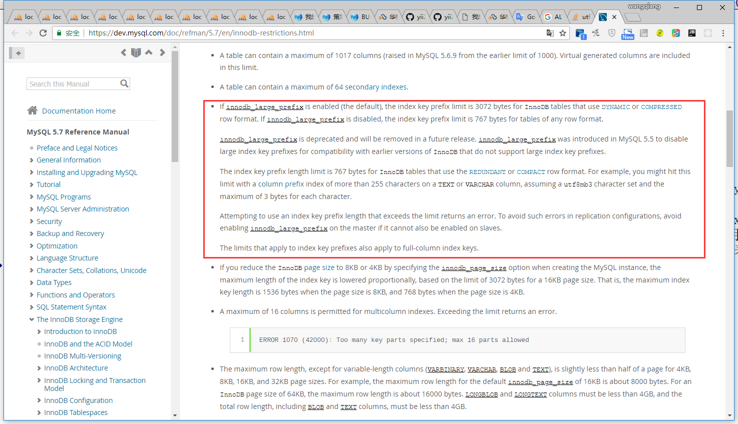Click the Search this Manual field
Image resolution: width=738 pixels, height=424 pixels.
coord(73,84)
